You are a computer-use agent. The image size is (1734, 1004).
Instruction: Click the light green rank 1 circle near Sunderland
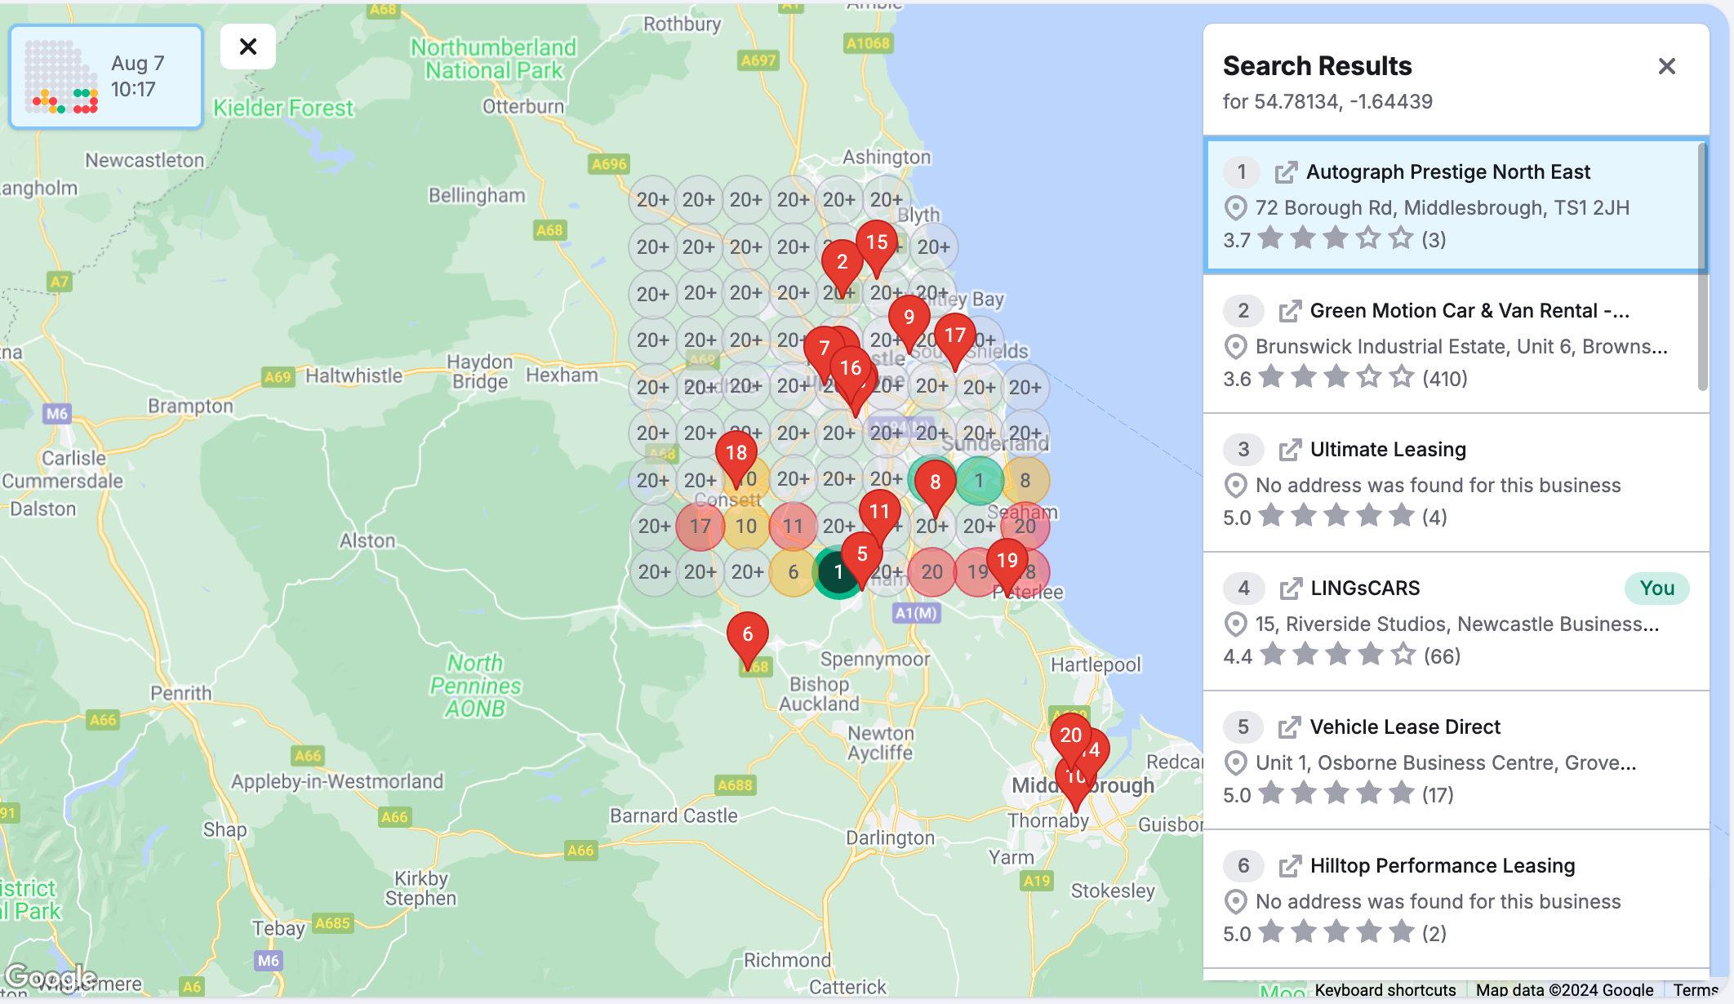pyautogui.click(x=979, y=481)
